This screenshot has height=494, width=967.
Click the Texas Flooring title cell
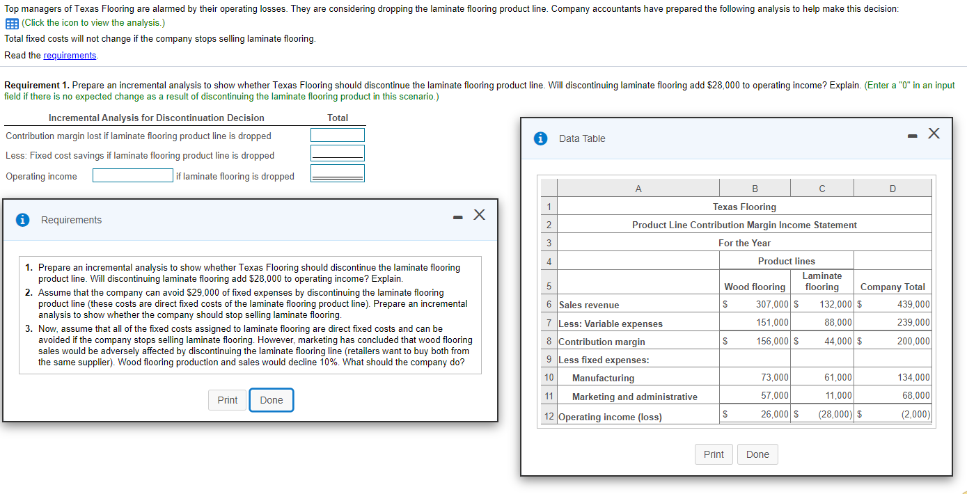tap(744, 207)
